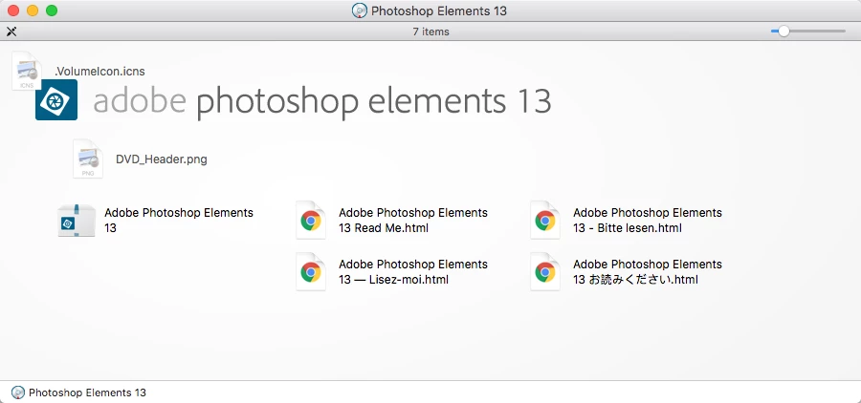Select the Chrome icon of お読みください.html
The width and height of the screenshot is (861, 403).
(545, 272)
